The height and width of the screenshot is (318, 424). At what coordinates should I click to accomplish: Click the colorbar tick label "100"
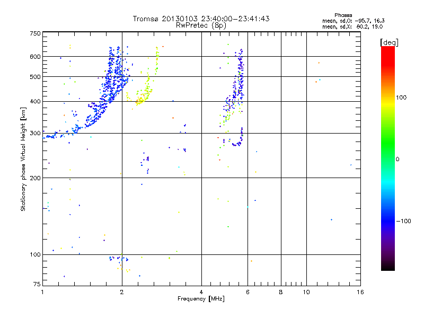click(401, 98)
